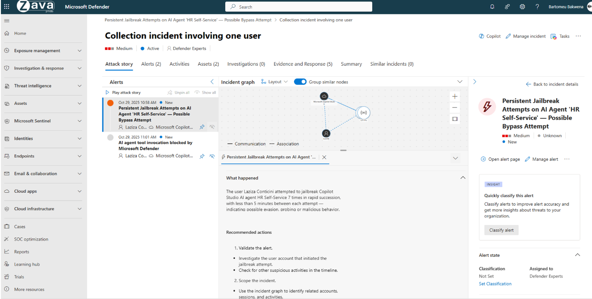Zoom out on the incident graph
Screen dimensions: 592x299
pos(455,108)
